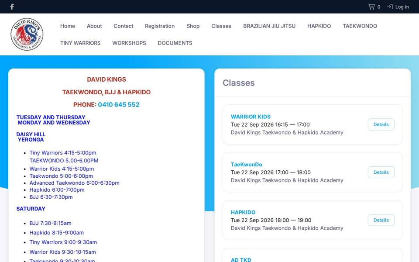Click the DAVID KINGS heading text
Image resolution: width=419 pixels, height=262 pixels.
106,79
